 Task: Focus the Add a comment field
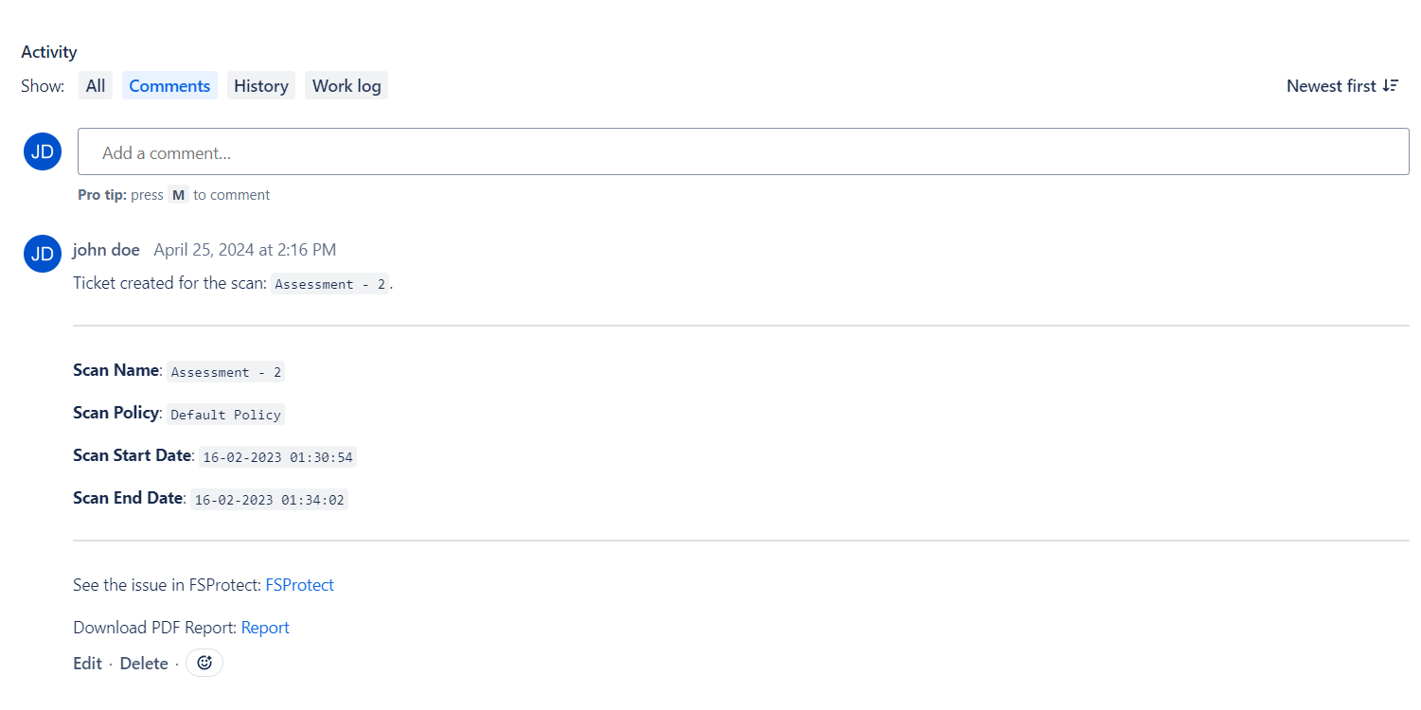click(x=743, y=151)
